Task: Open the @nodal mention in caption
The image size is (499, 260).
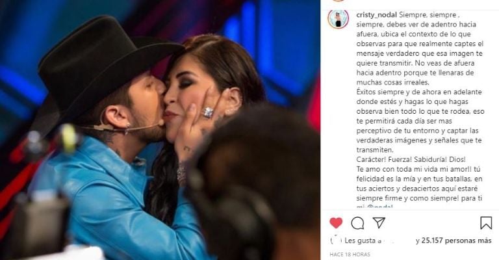Action: click(x=380, y=207)
